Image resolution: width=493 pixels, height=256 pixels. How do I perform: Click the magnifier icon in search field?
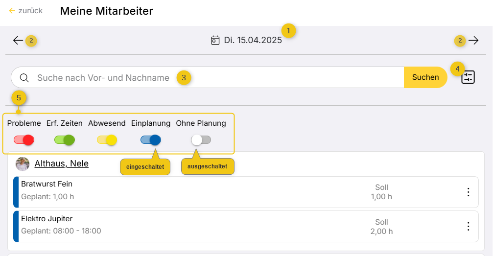[24, 78]
